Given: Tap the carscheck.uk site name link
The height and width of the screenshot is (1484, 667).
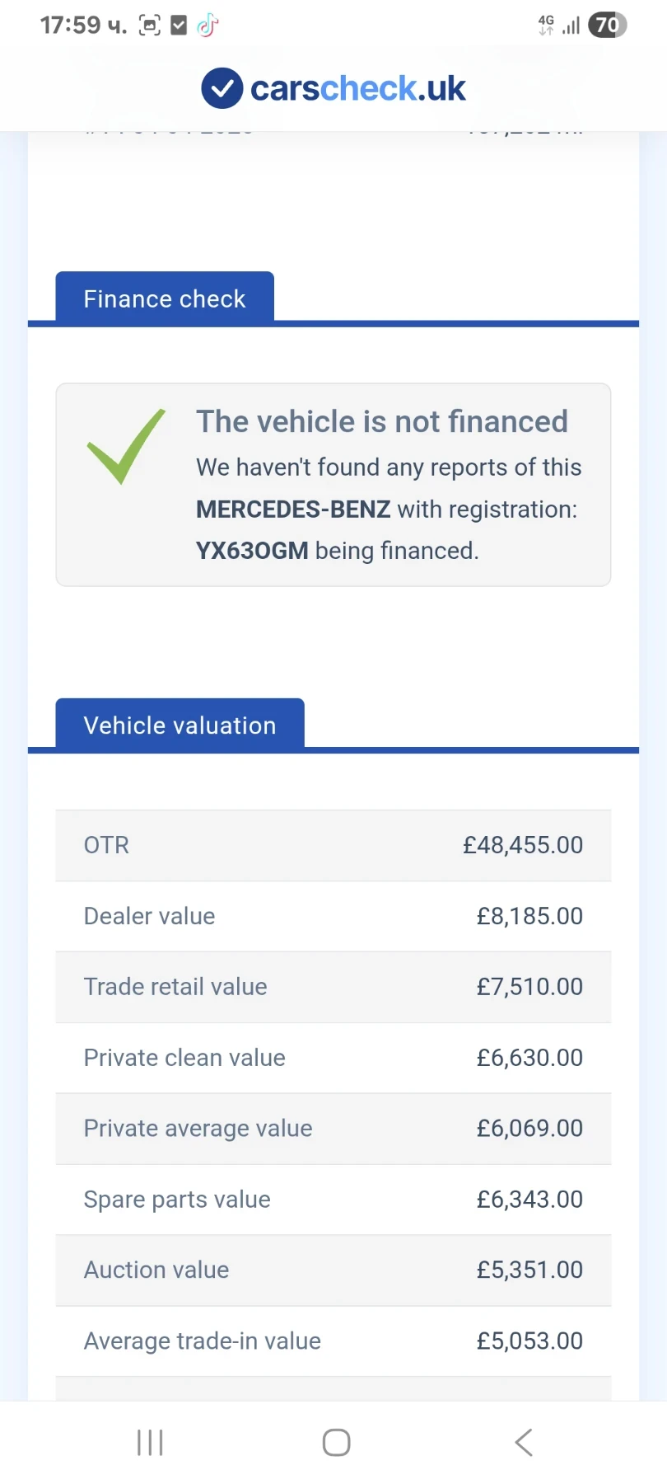Looking at the screenshot, I should pyautogui.click(x=357, y=88).
